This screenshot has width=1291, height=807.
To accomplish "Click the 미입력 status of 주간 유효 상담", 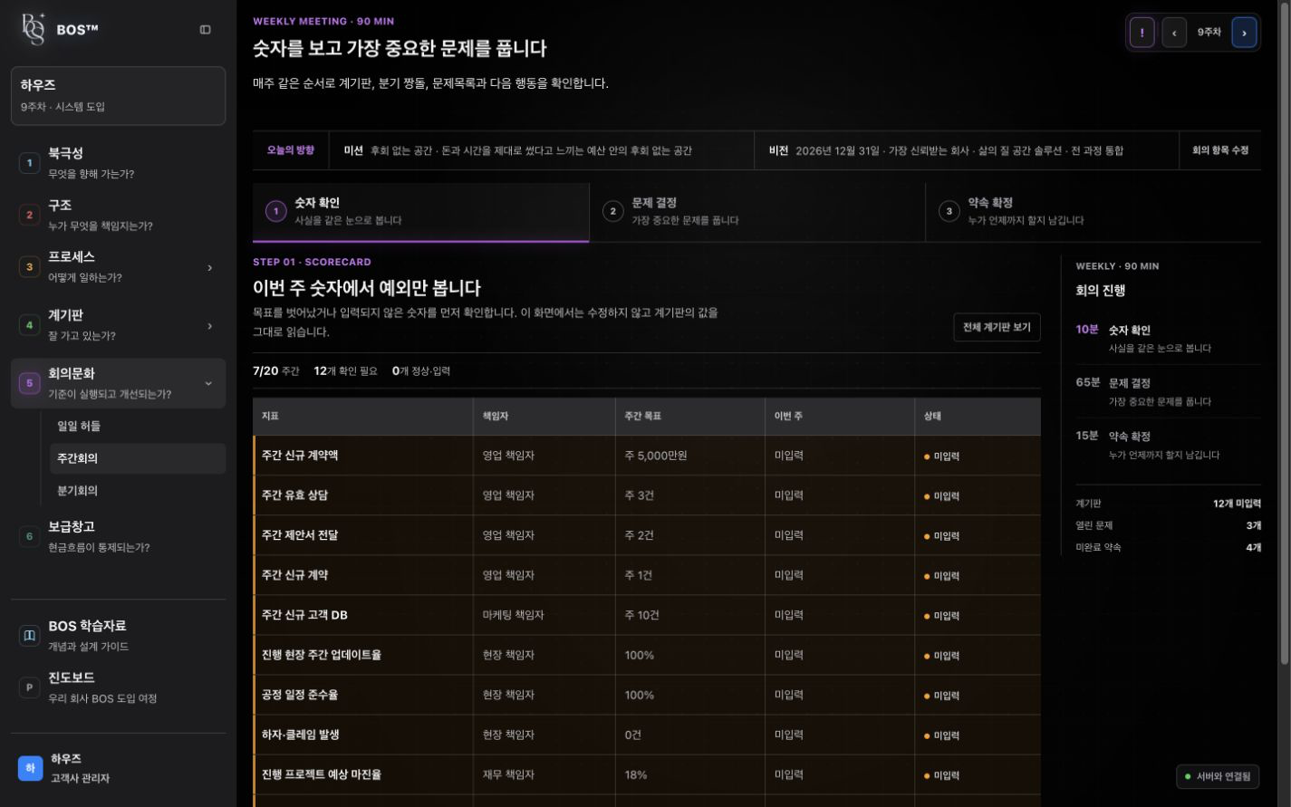I will 941,496.
